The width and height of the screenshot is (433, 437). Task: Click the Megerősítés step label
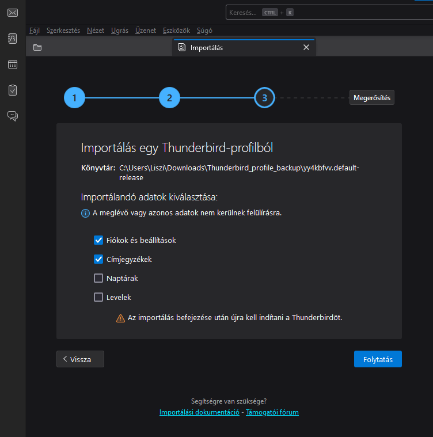(x=372, y=97)
